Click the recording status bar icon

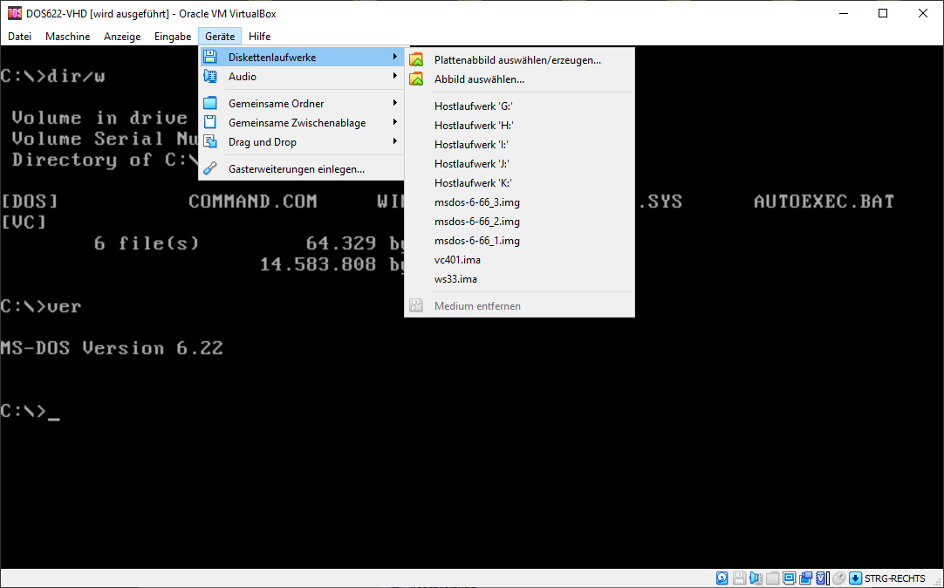pos(806,578)
